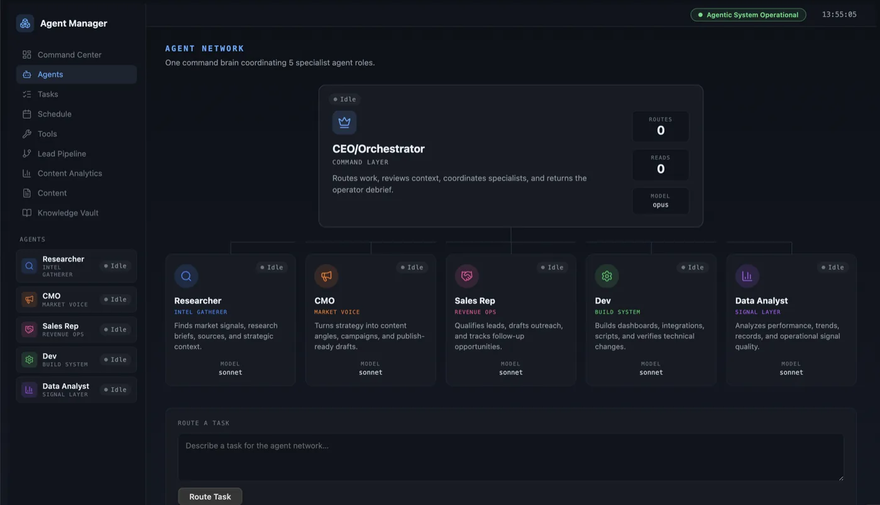
Task: Click the Content Analytics chart icon
Action: [26, 174]
